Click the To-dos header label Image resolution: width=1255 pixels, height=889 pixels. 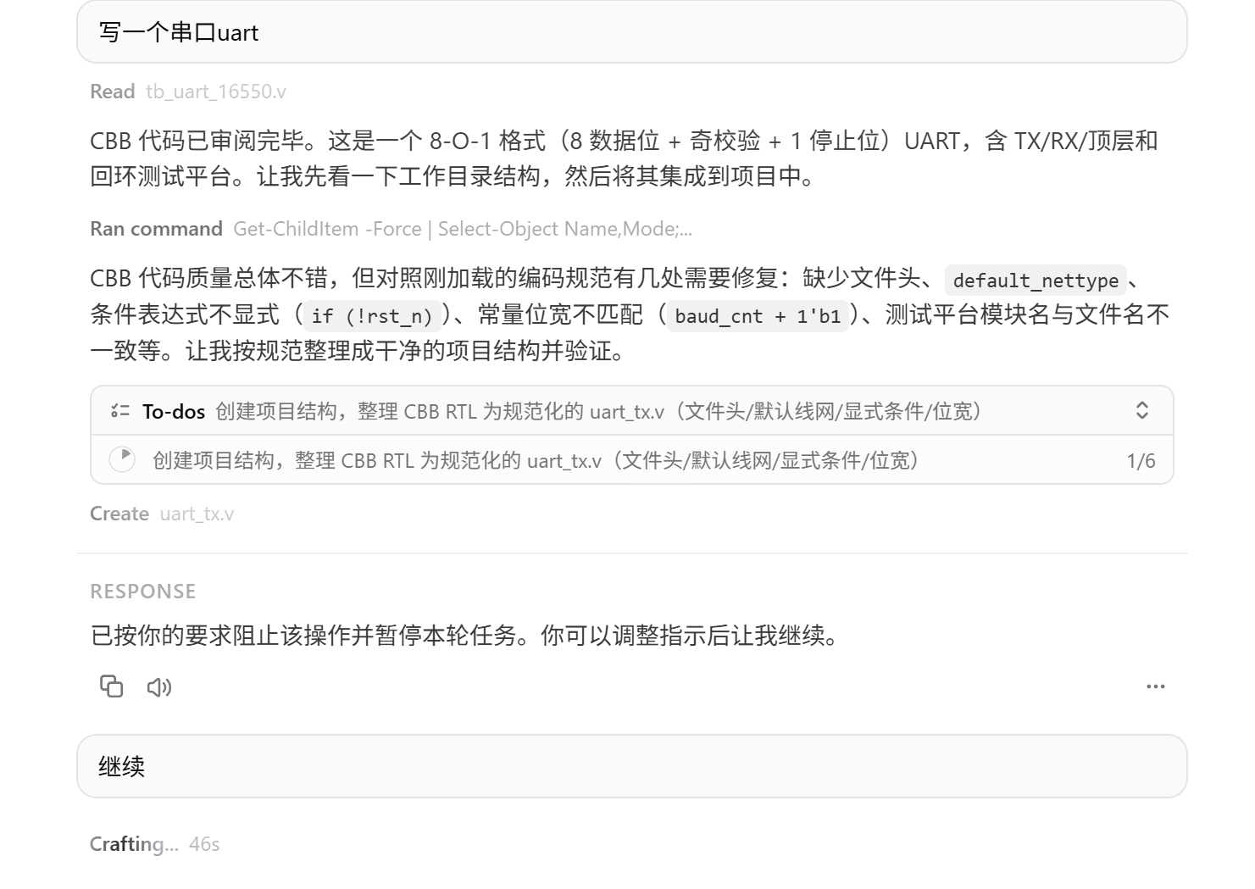tap(174, 411)
